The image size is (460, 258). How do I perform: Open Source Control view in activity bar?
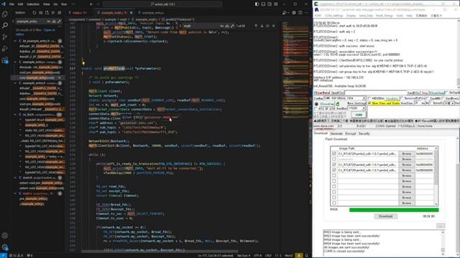point(5,37)
